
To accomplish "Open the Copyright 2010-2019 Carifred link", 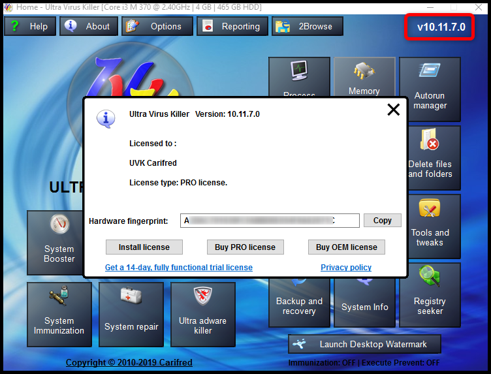I will pyautogui.click(x=129, y=362).
